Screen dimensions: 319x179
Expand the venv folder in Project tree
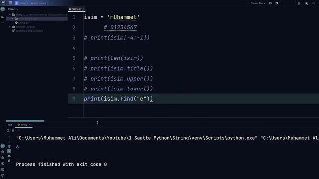[x=13, y=19]
